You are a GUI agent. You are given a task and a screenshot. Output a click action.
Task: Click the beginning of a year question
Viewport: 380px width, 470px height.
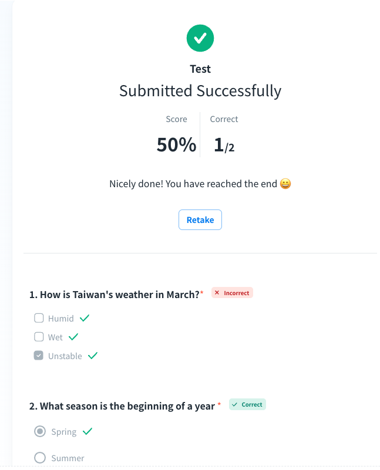(122, 406)
